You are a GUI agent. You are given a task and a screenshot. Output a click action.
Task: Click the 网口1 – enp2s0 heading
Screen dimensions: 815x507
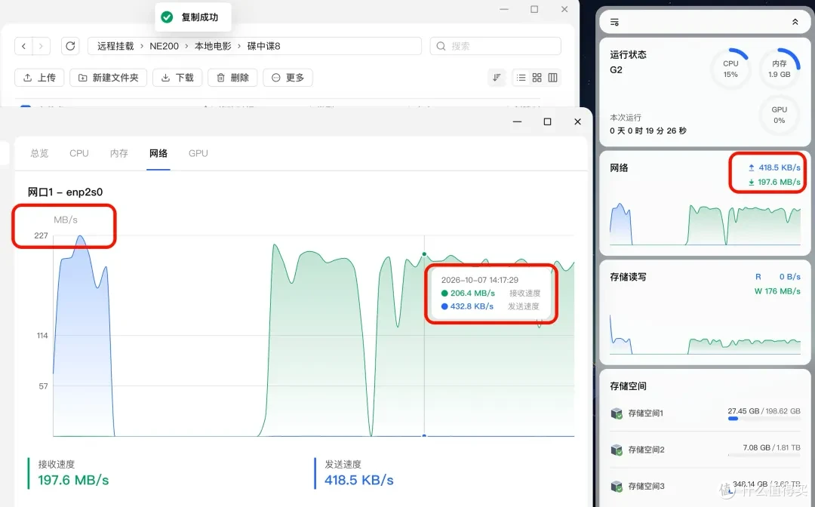[x=65, y=192]
